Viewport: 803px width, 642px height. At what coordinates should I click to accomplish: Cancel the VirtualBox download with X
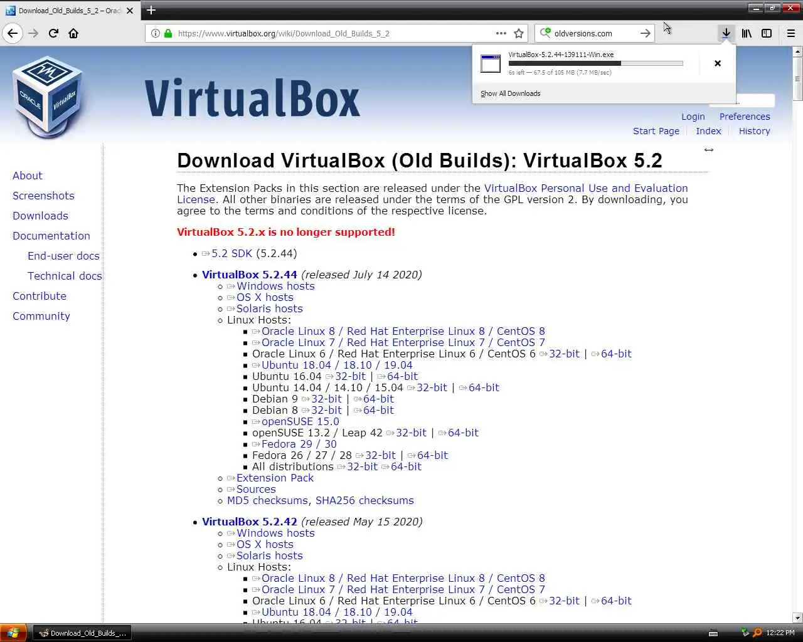point(718,63)
